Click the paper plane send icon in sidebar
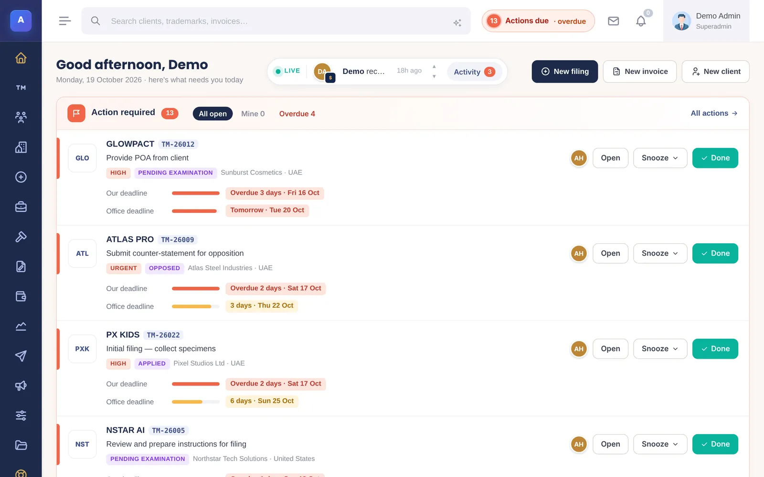The height and width of the screenshot is (477, 764). tap(21, 356)
